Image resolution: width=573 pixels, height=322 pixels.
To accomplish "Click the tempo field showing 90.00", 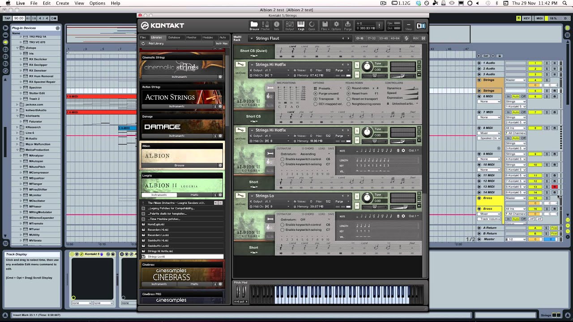I will tap(18, 18).
